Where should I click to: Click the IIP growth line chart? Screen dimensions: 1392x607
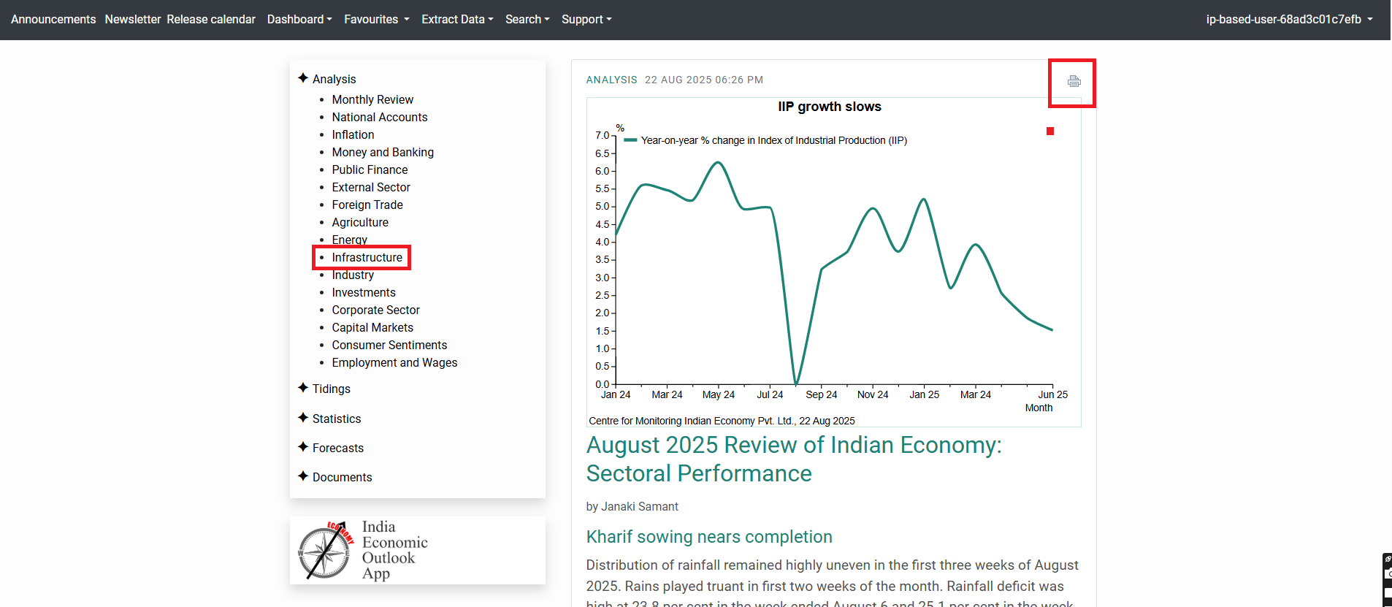833,263
